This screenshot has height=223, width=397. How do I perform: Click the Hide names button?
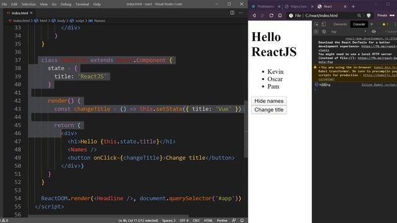(269, 101)
